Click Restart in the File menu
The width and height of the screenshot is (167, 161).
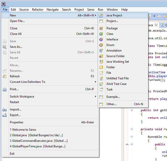(14, 102)
